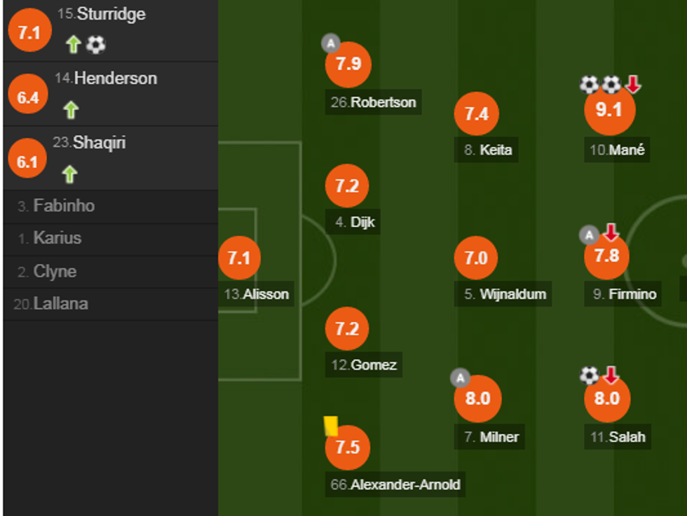Click Sturridge's green substitution arrow
This screenshot has width=687, height=516.
pyautogui.click(x=74, y=46)
